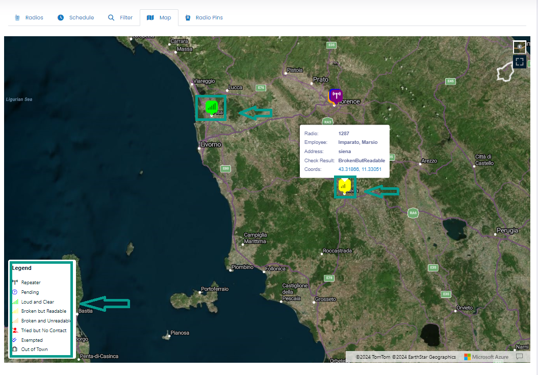This screenshot has height=375, width=538.
Task: Click the address value siena
Action: click(345, 152)
